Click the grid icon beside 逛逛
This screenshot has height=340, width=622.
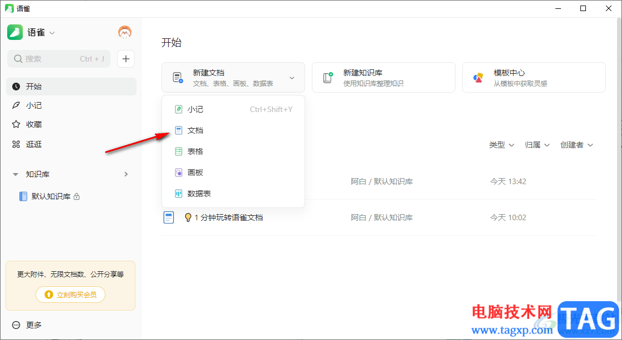coord(16,144)
